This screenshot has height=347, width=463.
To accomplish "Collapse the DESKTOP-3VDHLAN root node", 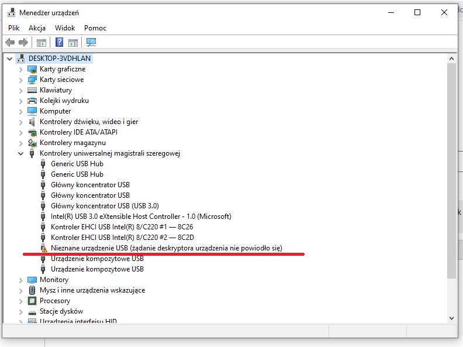I will (x=10, y=59).
